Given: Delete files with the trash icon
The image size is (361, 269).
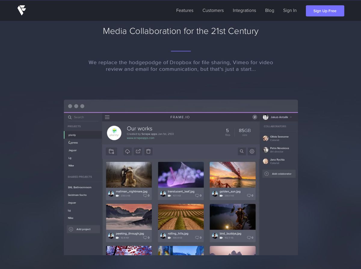Looking at the screenshot, I should pos(148,151).
